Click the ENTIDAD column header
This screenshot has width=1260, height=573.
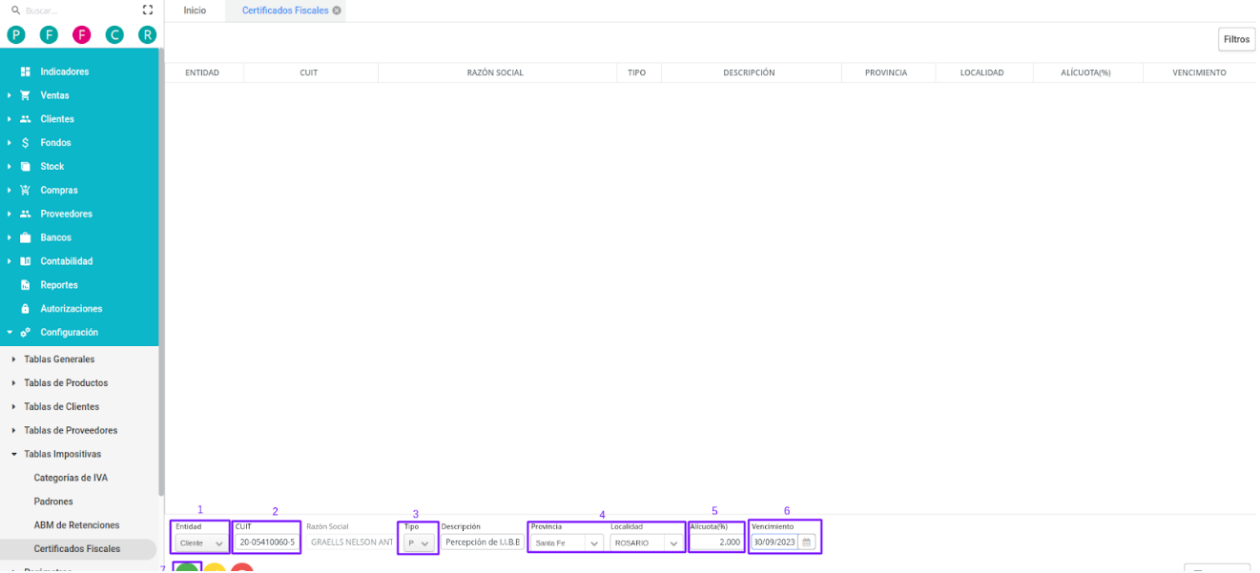coord(202,72)
